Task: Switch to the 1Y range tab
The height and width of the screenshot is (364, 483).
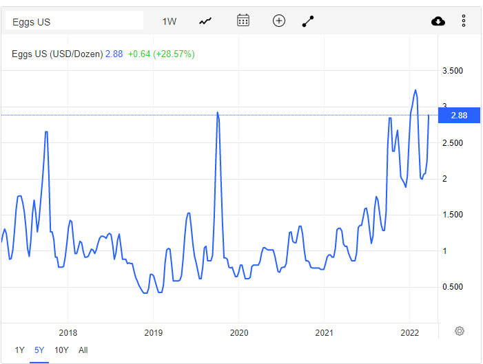Action: [x=19, y=350]
